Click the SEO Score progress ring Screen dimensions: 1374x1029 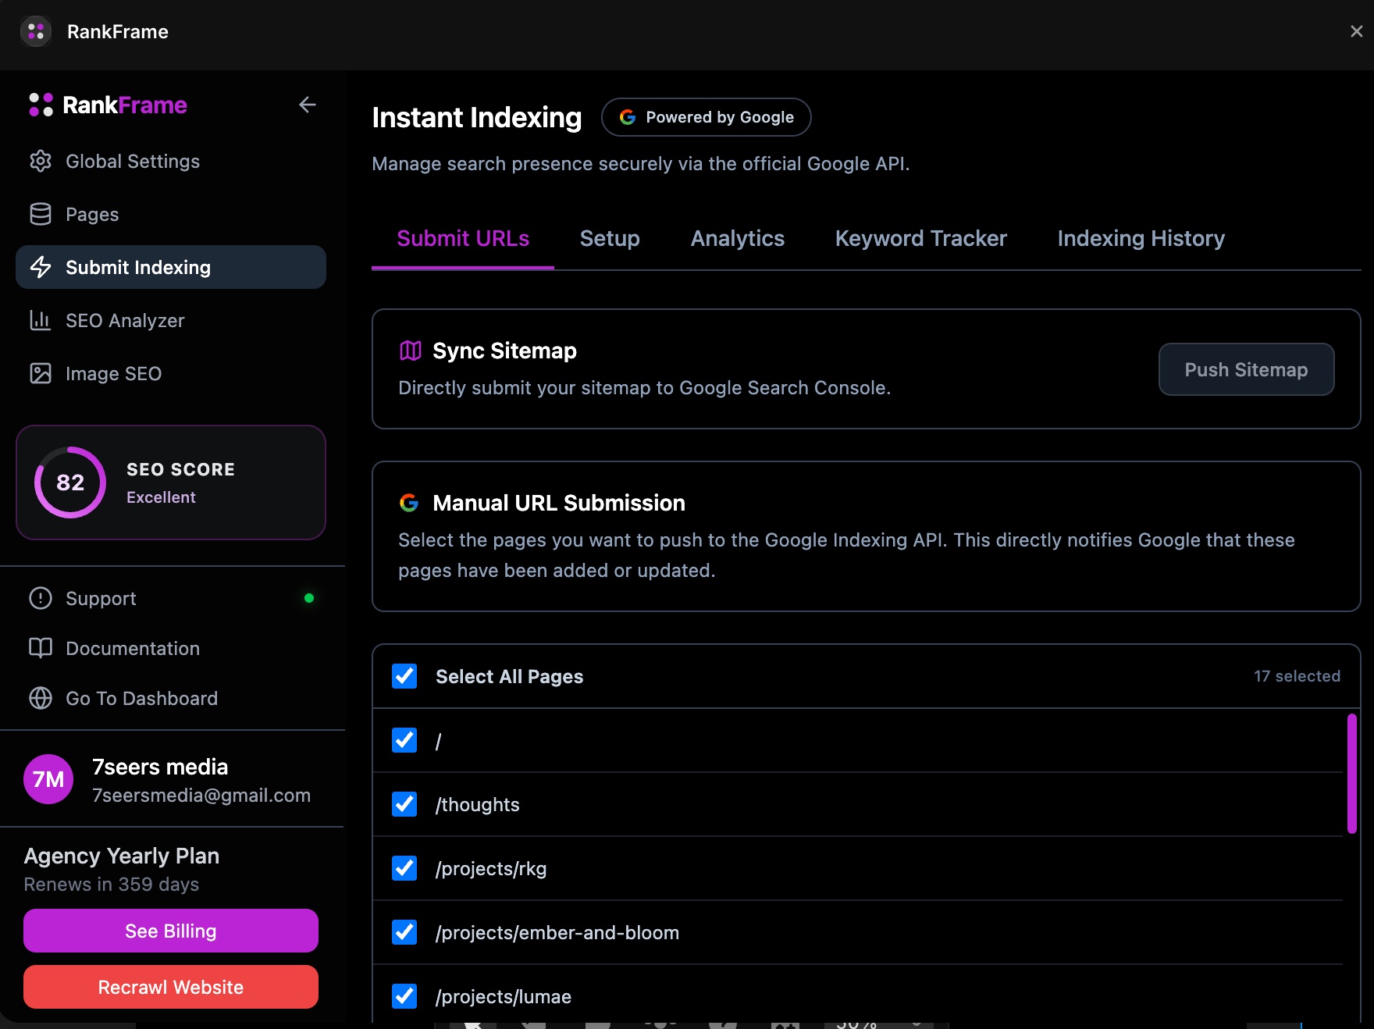click(69, 482)
